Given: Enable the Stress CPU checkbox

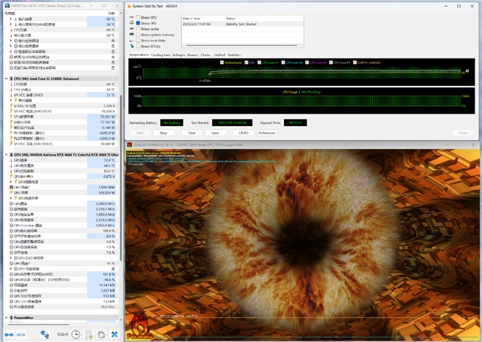Looking at the screenshot, I should coord(138,18).
